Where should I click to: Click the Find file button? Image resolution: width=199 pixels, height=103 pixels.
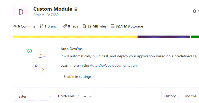pos(190,96)
